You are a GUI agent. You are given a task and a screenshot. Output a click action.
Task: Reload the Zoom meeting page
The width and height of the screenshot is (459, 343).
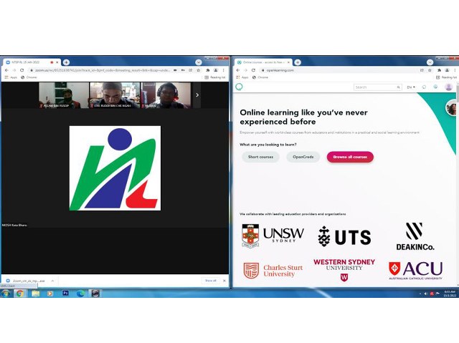(x=22, y=70)
